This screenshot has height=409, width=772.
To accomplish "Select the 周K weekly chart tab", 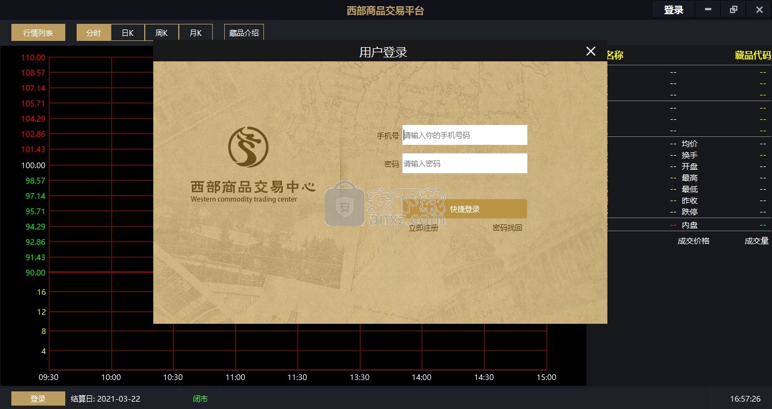I will (x=162, y=33).
